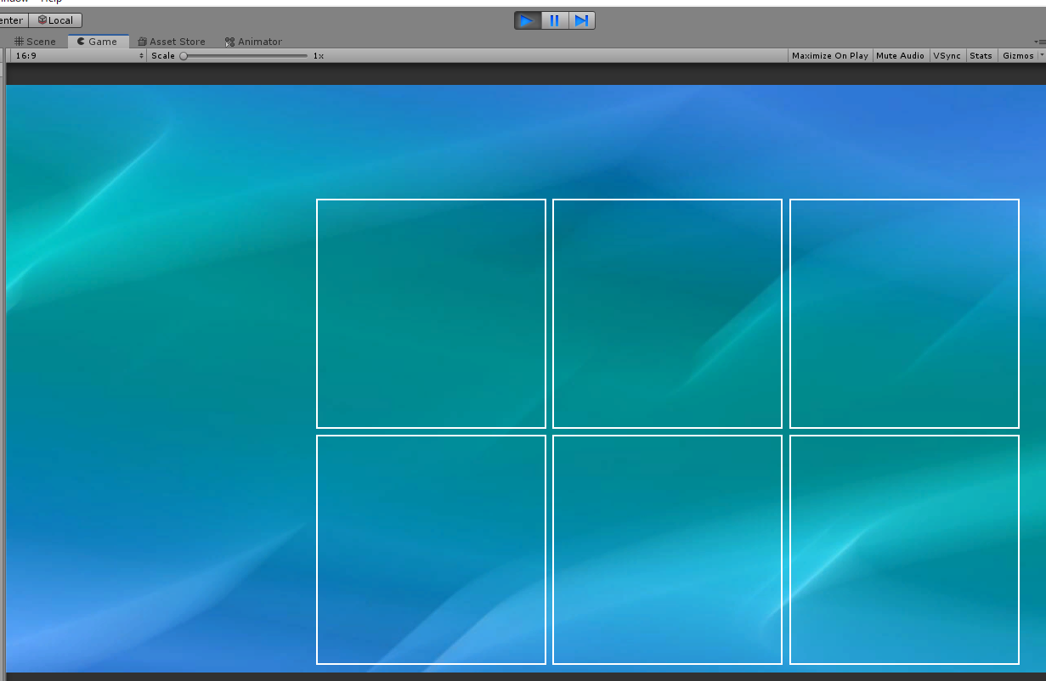Open the Gizmos dropdown arrow
Screen dimensions: 1046x681
(x=1042, y=55)
